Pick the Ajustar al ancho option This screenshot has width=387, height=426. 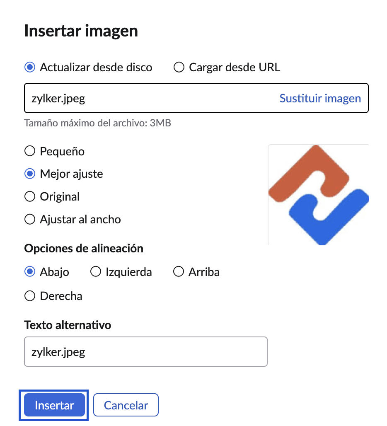30,219
